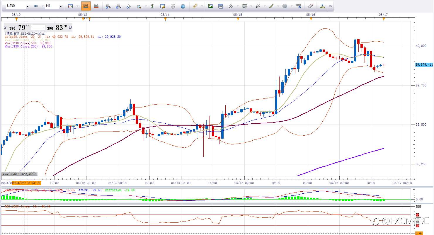Toggle the Ask price display button
The width and height of the screenshot is (434, 235).
[96, 6]
